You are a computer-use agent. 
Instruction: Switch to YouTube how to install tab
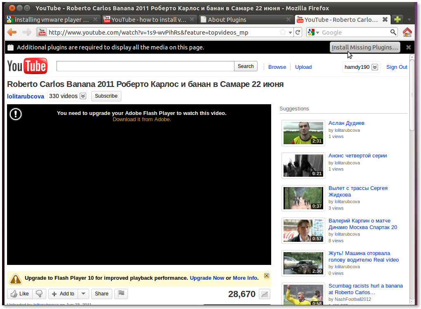[x=149, y=19]
